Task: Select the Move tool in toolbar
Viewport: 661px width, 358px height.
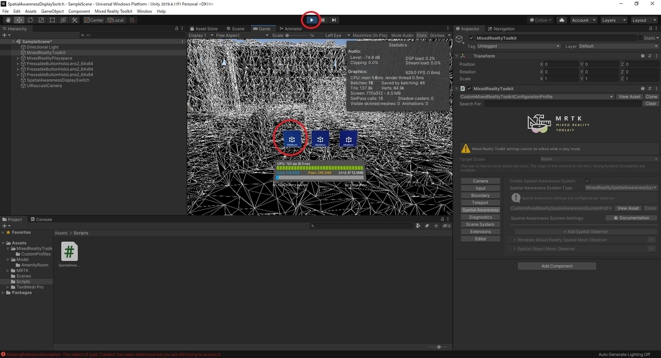Action: [x=19, y=20]
